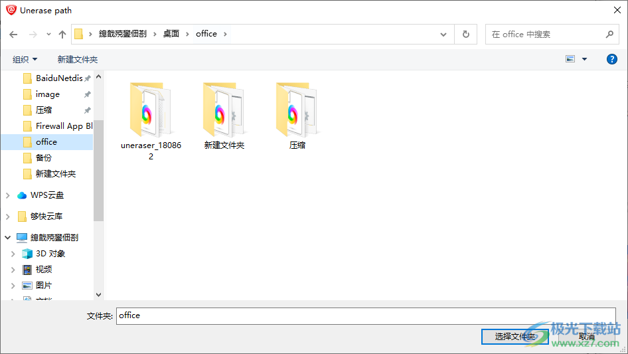628x354 pixels.
Task: Click 取消 cancel button
Action: (587, 337)
